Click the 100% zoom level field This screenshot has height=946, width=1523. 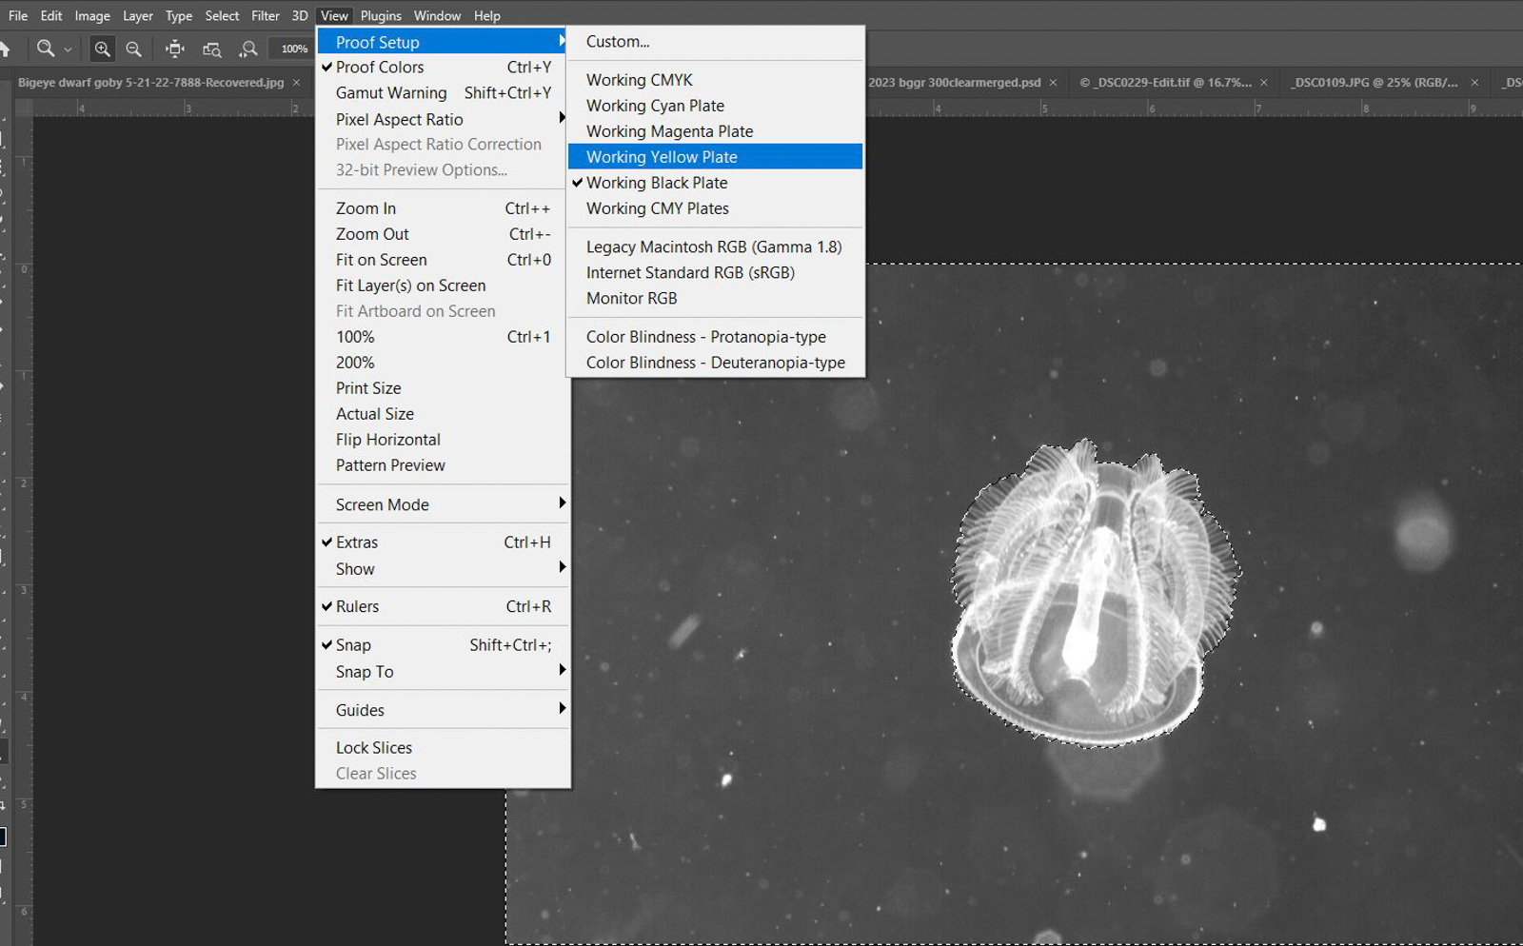point(291,49)
